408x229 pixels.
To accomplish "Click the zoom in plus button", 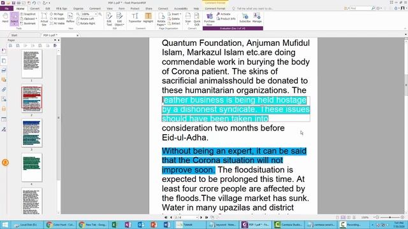I will [402, 217].
